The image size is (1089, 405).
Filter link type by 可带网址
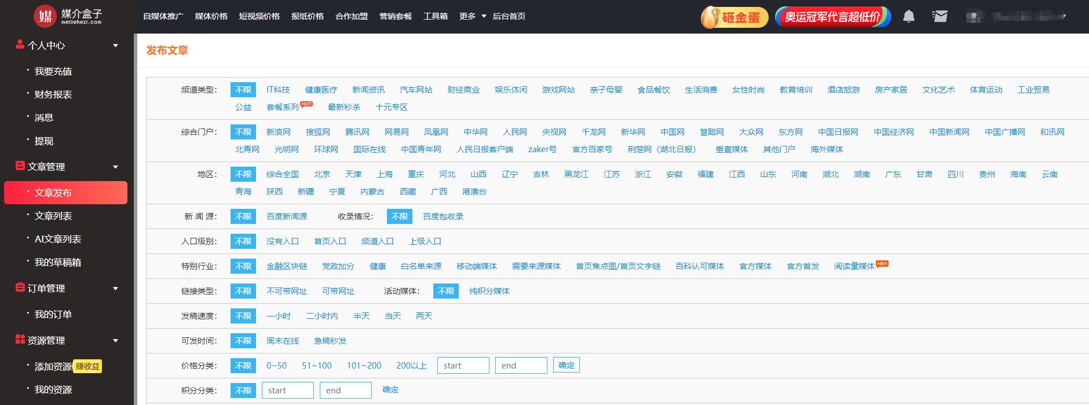[x=338, y=291]
